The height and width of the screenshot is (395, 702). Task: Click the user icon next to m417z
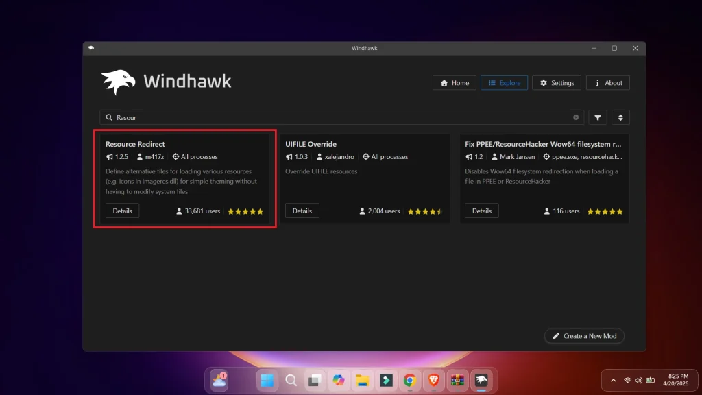(x=139, y=156)
